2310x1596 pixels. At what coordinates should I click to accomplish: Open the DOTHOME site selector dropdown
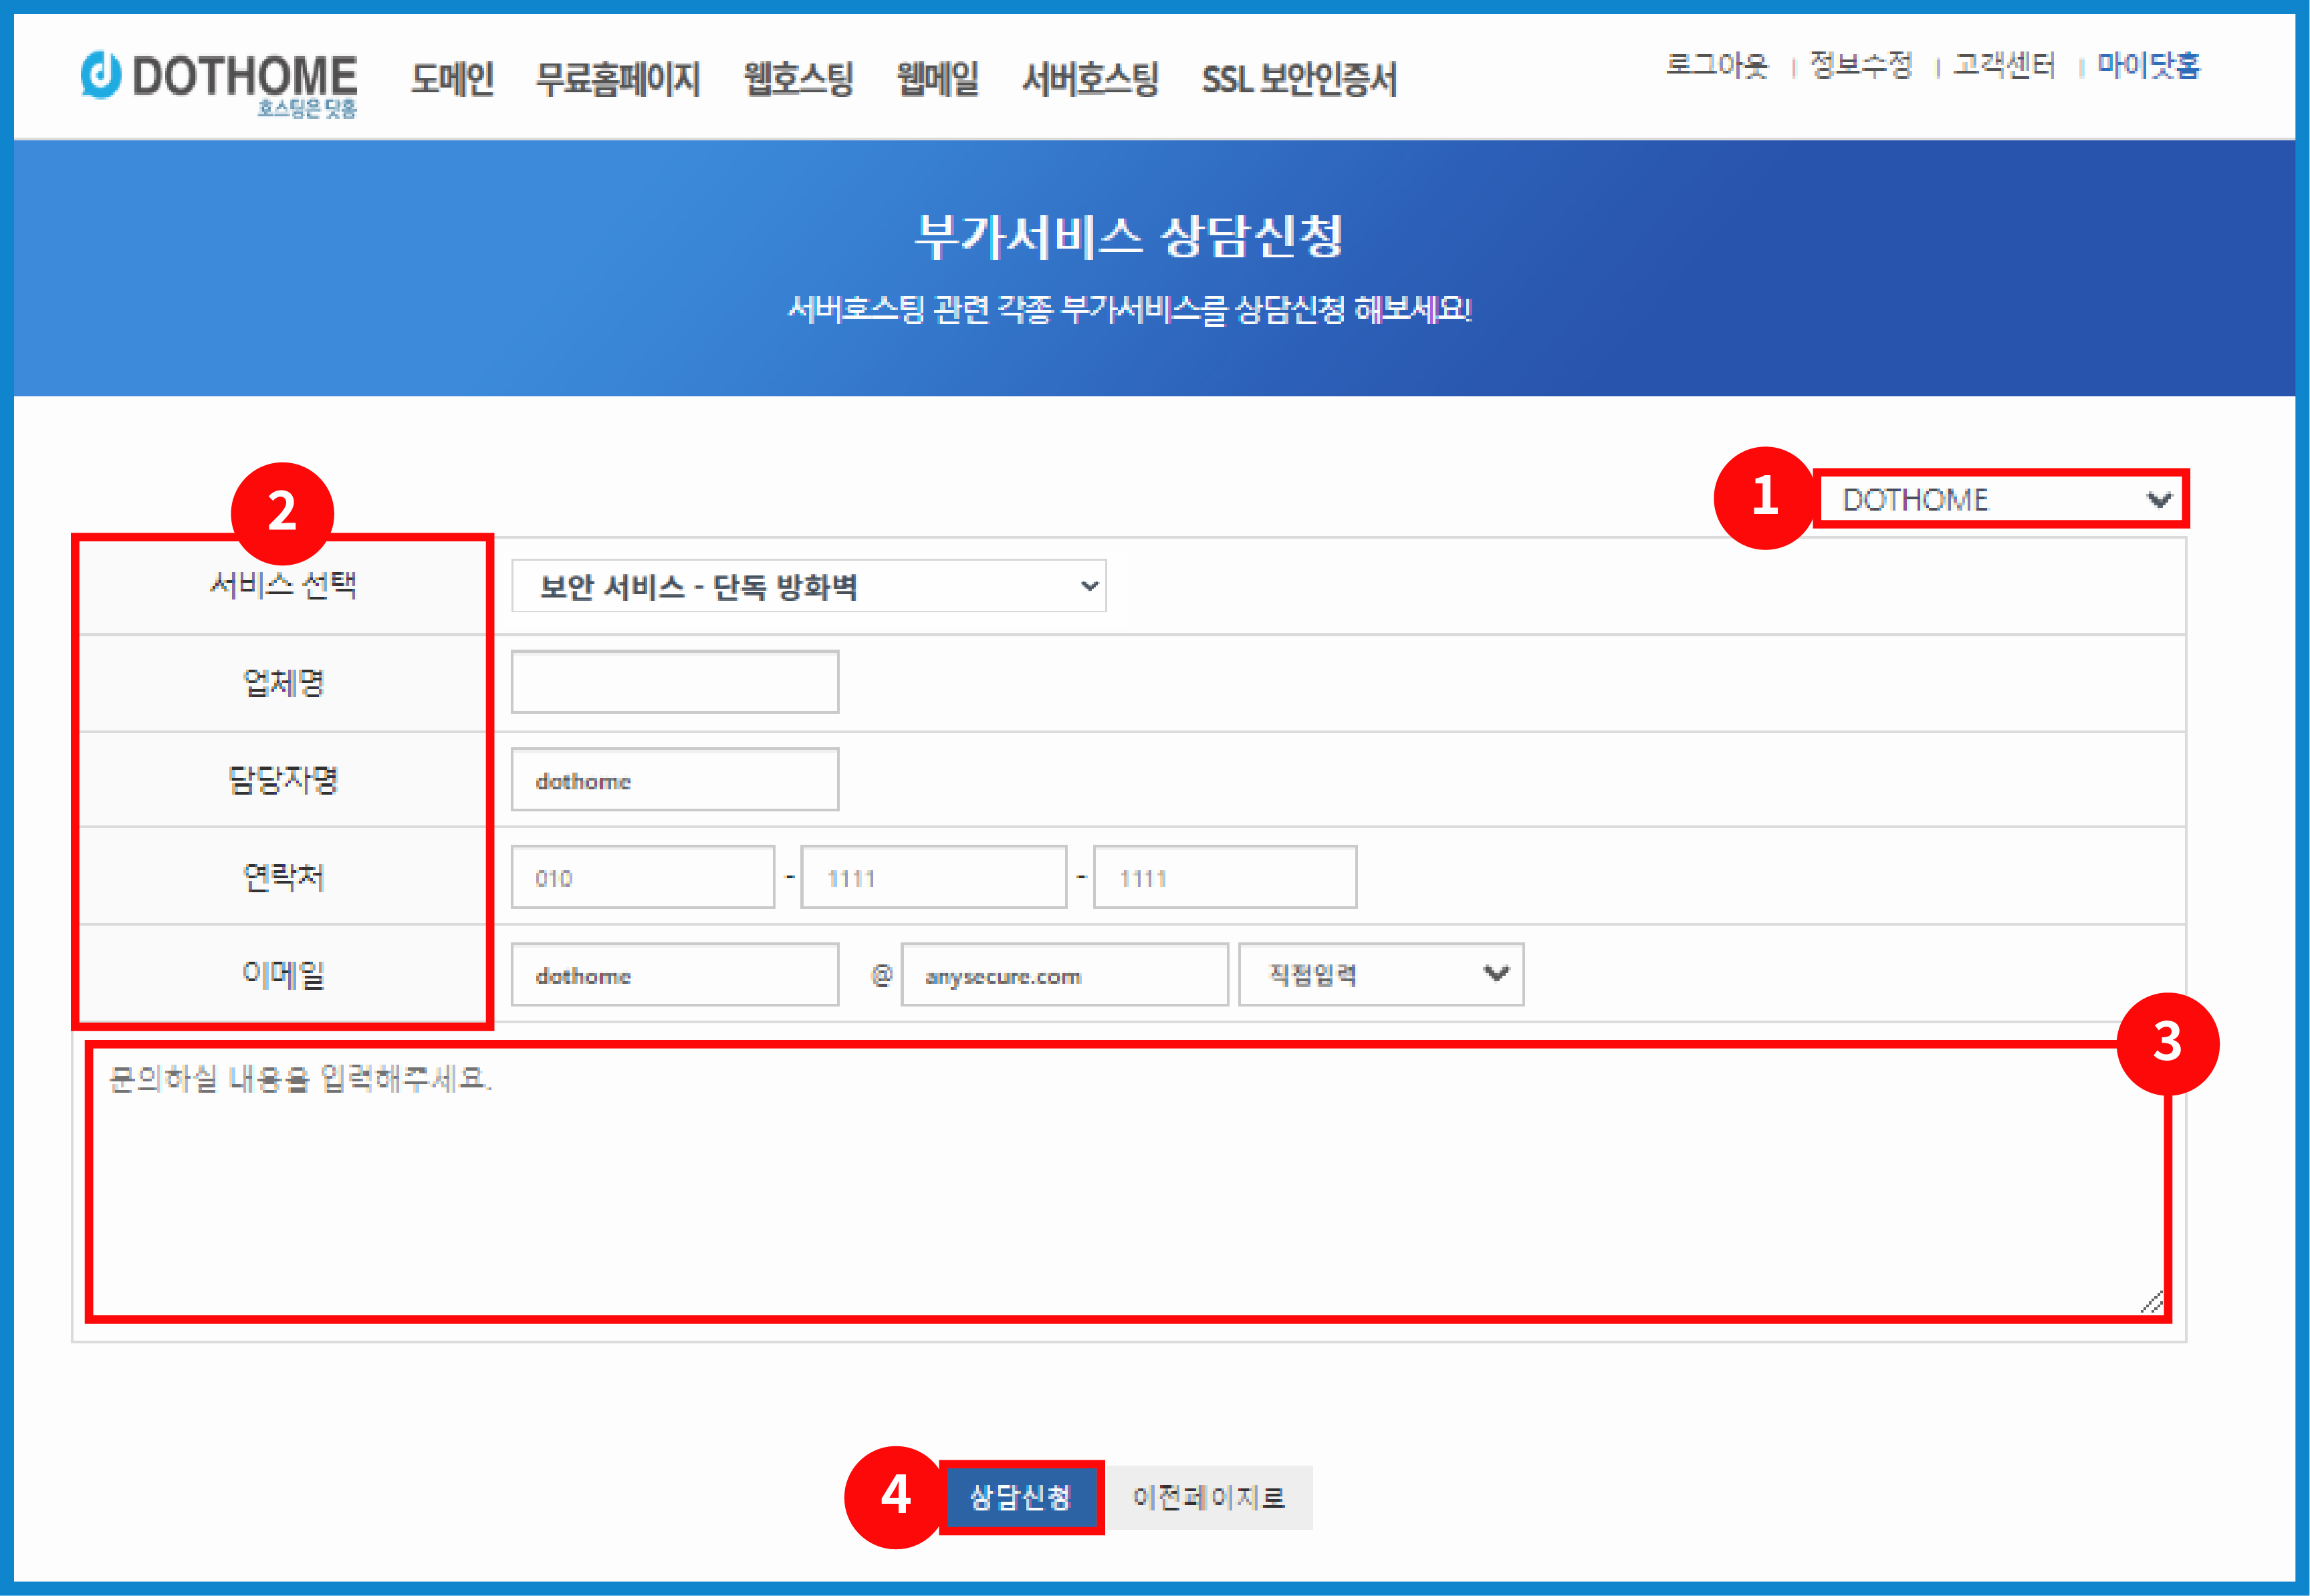pyautogui.click(x=2001, y=499)
